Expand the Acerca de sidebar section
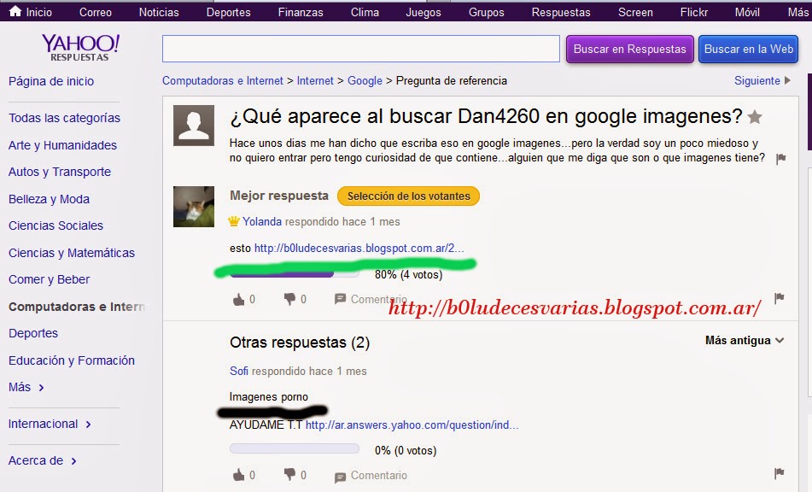 43,460
